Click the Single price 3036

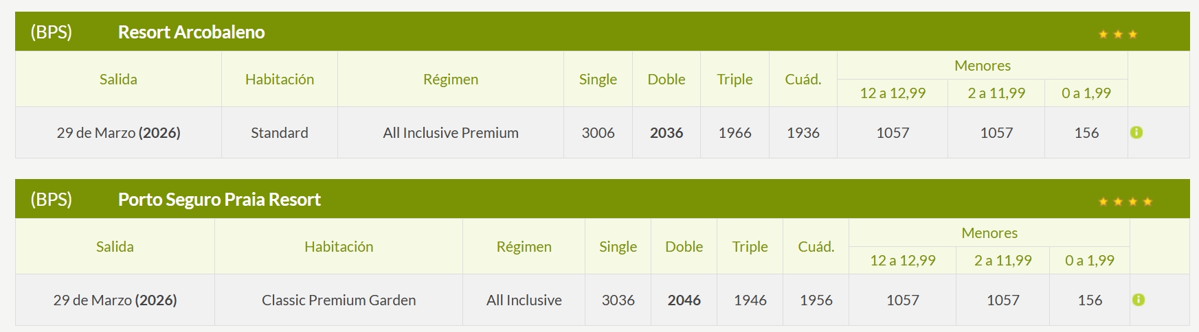coord(618,300)
